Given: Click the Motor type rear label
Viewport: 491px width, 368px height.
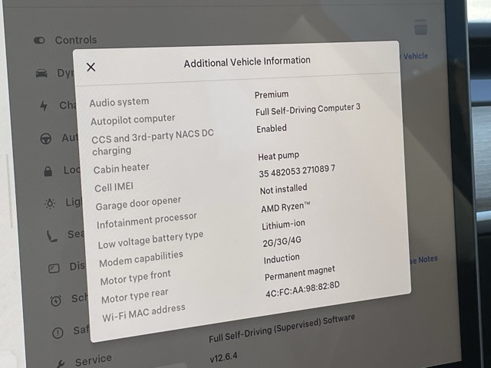Looking at the screenshot, I should (x=135, y=296).
